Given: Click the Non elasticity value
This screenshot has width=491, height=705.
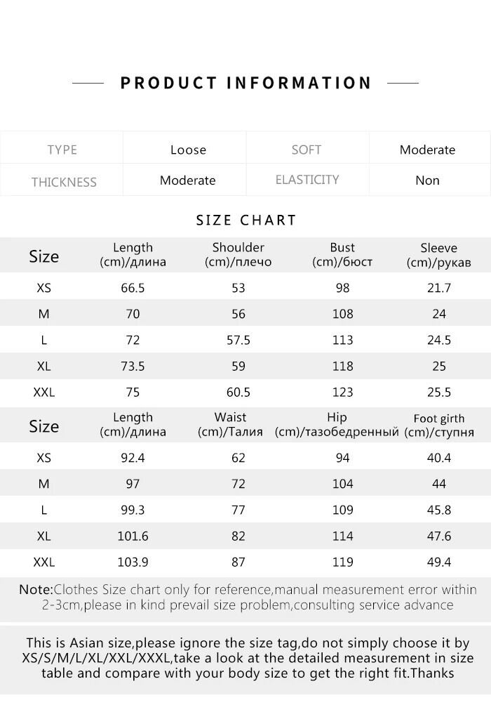Looking at the screenshot, I should (427, 180).
